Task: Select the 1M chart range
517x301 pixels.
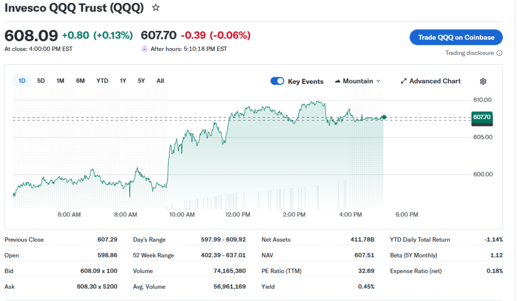Action: coord(60,81)
